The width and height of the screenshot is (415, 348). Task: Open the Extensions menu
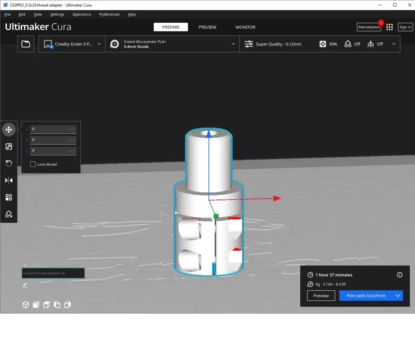pyautogui.click(x=82, y=14)
